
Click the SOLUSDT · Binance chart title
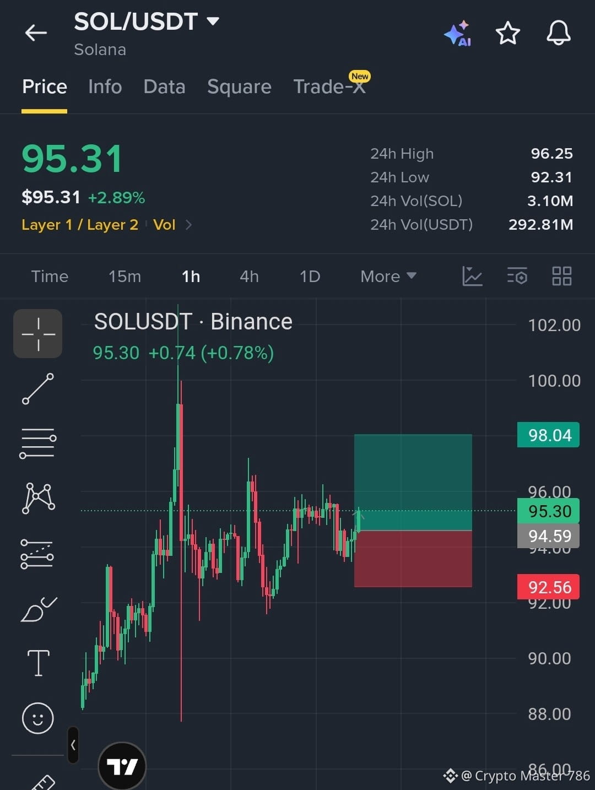tap(193, 322)
